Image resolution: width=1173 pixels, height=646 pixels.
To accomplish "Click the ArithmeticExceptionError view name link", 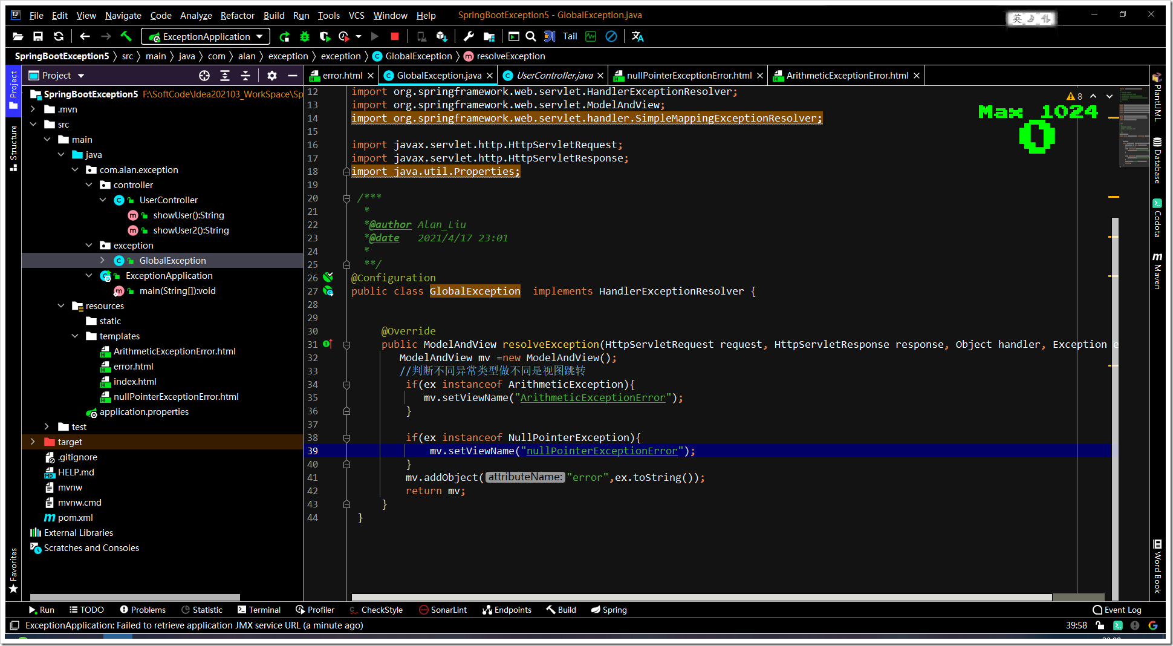I will (593, 397).
